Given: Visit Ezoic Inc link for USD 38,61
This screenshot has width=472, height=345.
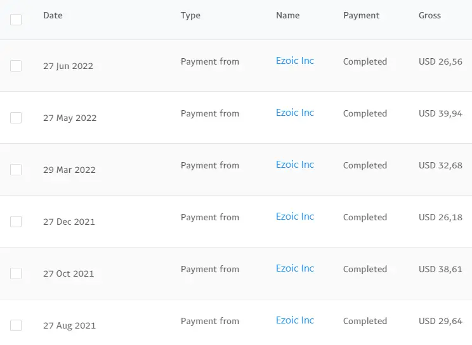Looking at the screenshot, I should click(x=295, y=268).
